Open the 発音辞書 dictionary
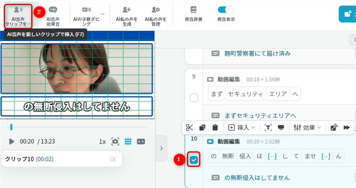Screen dimensions: 356x188 point(193,14)
